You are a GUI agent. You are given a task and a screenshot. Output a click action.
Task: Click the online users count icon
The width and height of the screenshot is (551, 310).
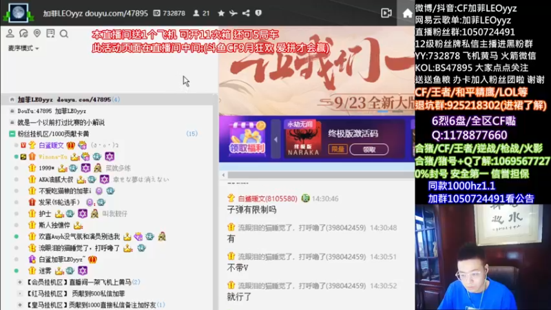point(196,13)
